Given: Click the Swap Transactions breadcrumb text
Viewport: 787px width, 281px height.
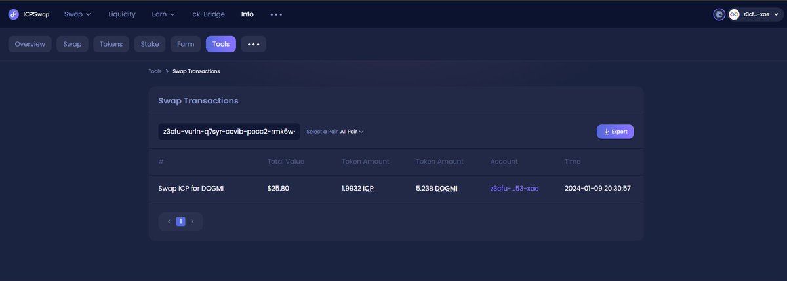Looking at the screenshot, I should 196,71.
